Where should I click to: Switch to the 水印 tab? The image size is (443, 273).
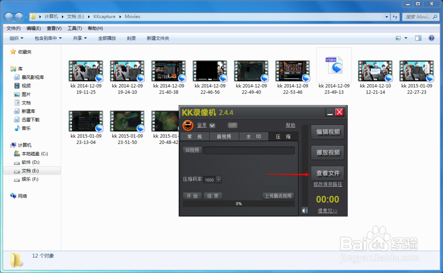pos(254,137)
